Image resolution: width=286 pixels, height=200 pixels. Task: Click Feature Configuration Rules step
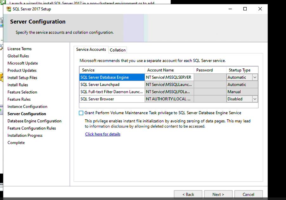coord(32,128)
